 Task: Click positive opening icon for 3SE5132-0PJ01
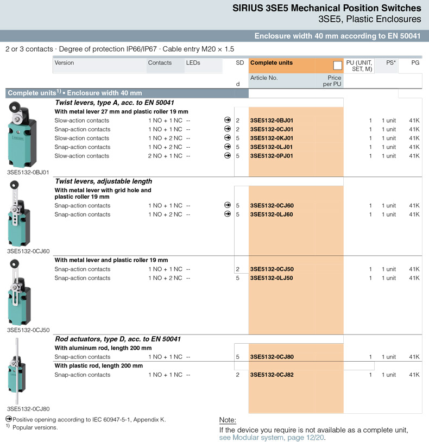pyautogui.click(x=228, y=156)
